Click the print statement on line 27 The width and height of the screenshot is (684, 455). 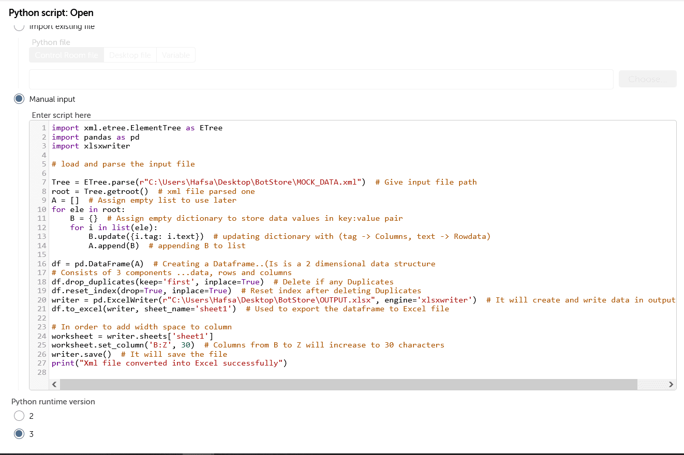169,363
